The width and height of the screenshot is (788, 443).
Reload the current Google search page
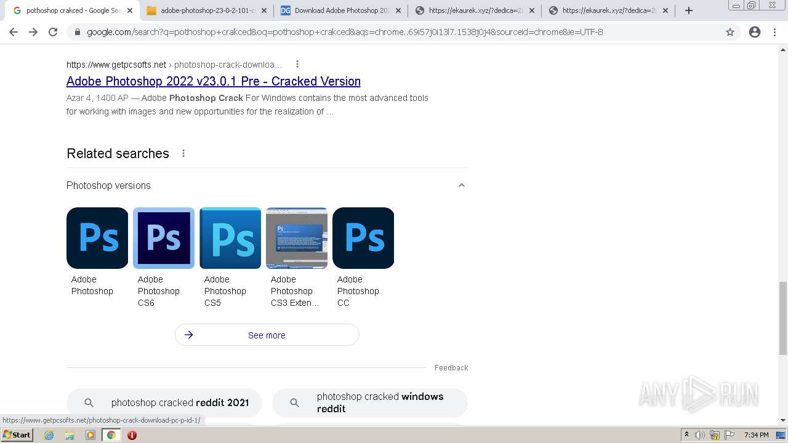tap(53, 32)
